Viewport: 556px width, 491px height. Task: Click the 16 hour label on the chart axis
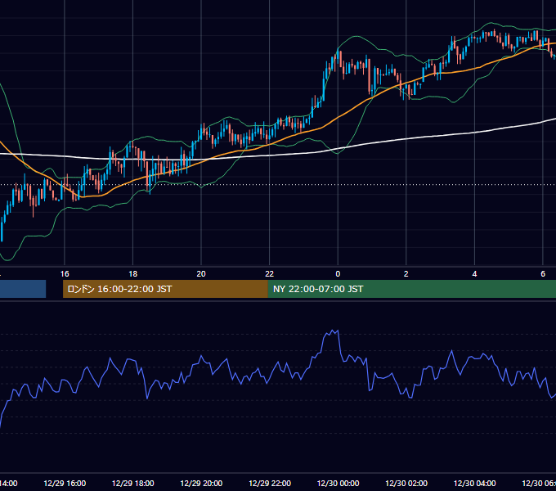click(x=65, y=274)
